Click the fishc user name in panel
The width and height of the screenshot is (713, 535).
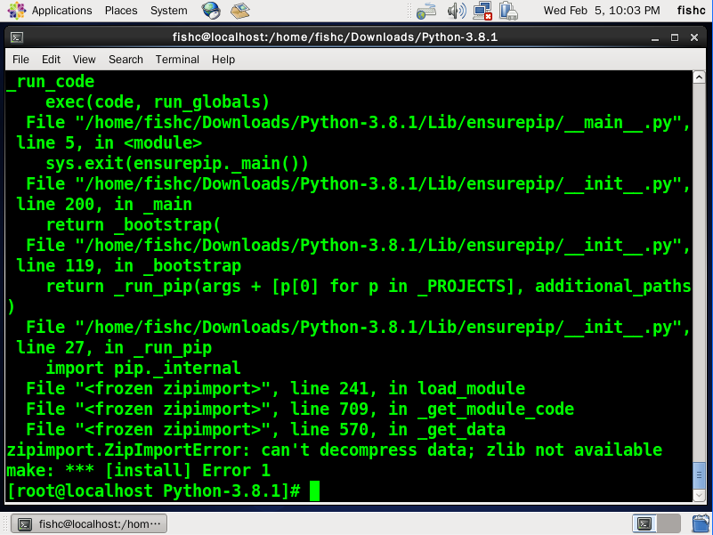(691, 11)
